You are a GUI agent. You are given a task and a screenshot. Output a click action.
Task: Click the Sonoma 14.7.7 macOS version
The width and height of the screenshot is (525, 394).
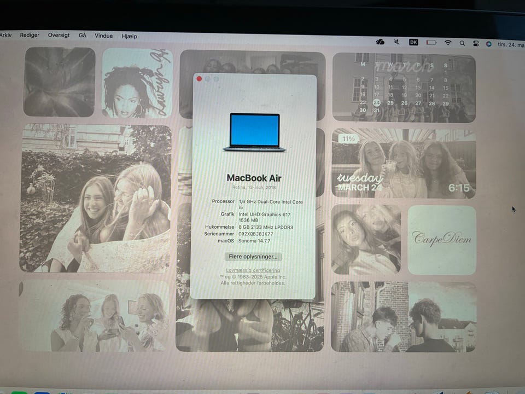click(254, 241)
